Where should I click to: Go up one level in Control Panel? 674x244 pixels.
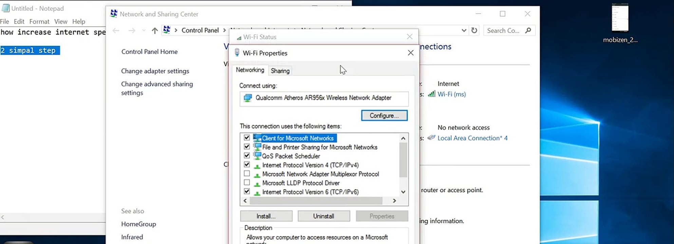[x=155, y=30]
